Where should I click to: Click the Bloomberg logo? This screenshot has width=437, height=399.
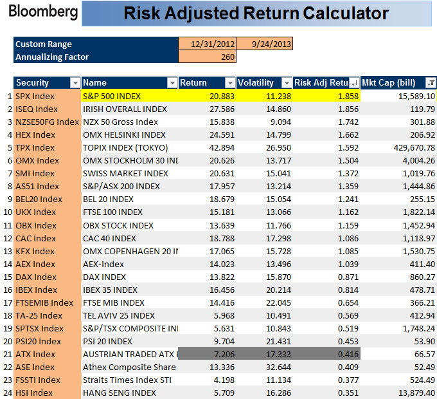[43, 12]
